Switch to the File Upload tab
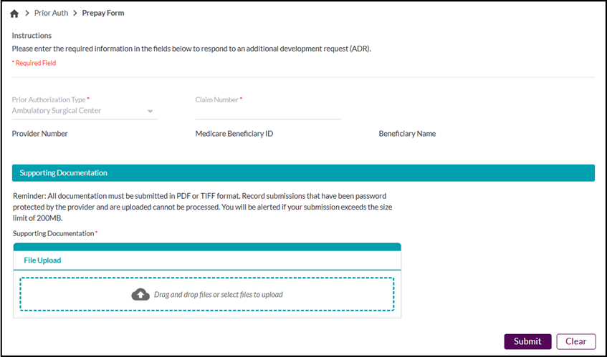Viewport: 607px width, 357px height. pyautogui.click(x=42, y=260)
